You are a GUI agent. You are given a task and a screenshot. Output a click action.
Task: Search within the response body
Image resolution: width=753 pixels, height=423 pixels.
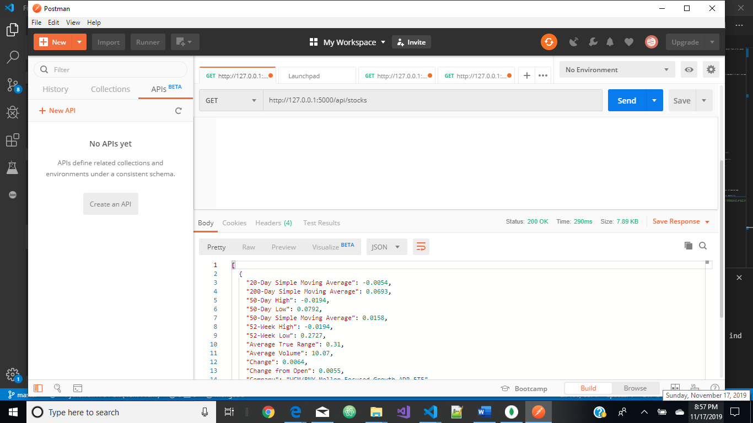coord(703,246)
